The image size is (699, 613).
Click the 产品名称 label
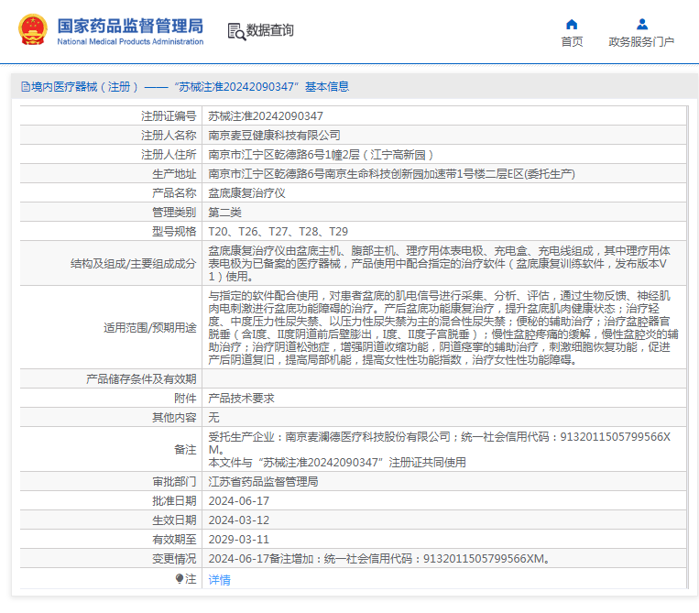pyautogui.click(x=174, y=193)
